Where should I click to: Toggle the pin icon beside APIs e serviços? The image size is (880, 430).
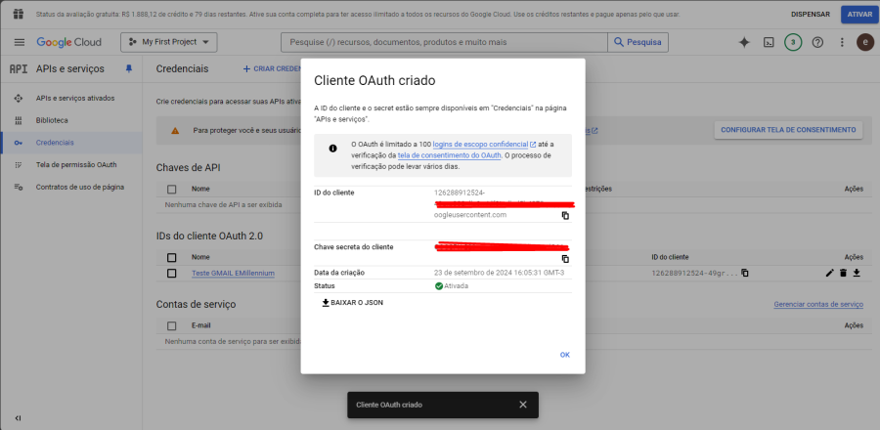[129, 68]
